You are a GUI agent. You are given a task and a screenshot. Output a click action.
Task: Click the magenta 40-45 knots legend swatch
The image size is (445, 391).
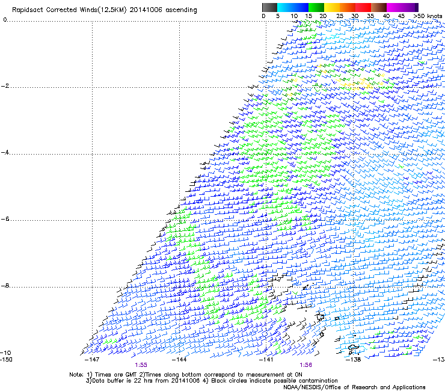pos(394,7)
